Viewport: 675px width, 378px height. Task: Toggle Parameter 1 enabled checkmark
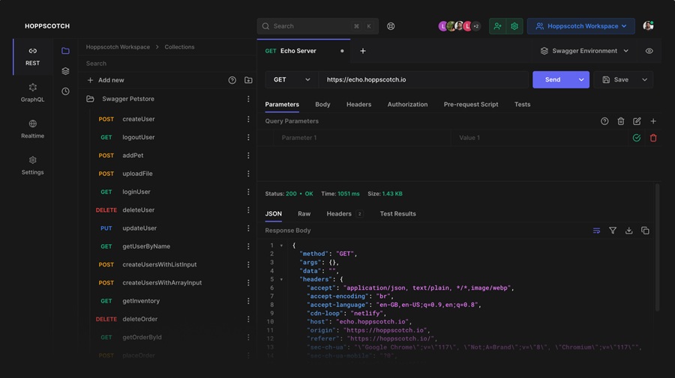pos(637,138)
